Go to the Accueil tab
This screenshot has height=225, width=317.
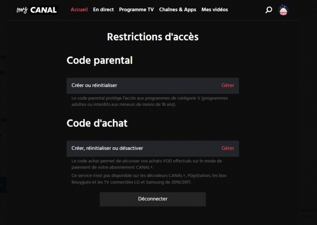[79, 9]
